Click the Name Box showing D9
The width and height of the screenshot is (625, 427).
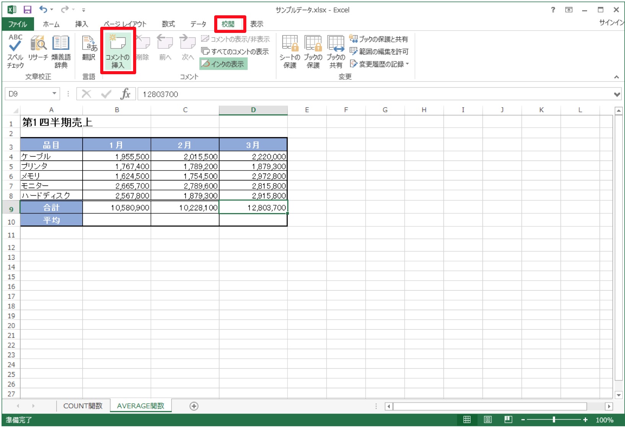pyautogui.click(x=28, y=94)
